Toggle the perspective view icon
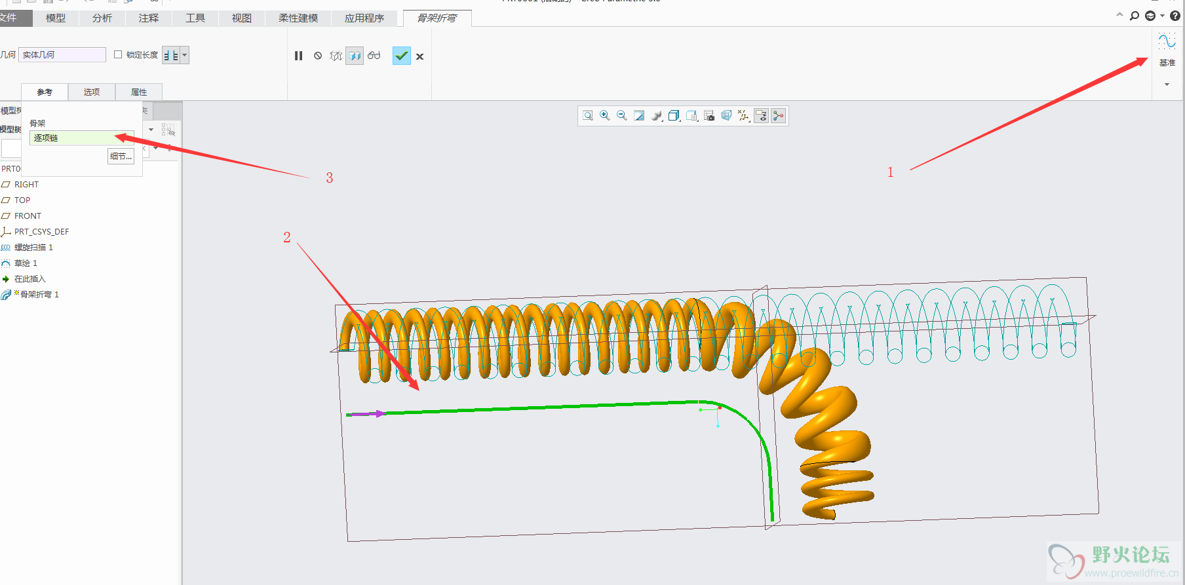1185x585 pixels. tap(726, 116)
